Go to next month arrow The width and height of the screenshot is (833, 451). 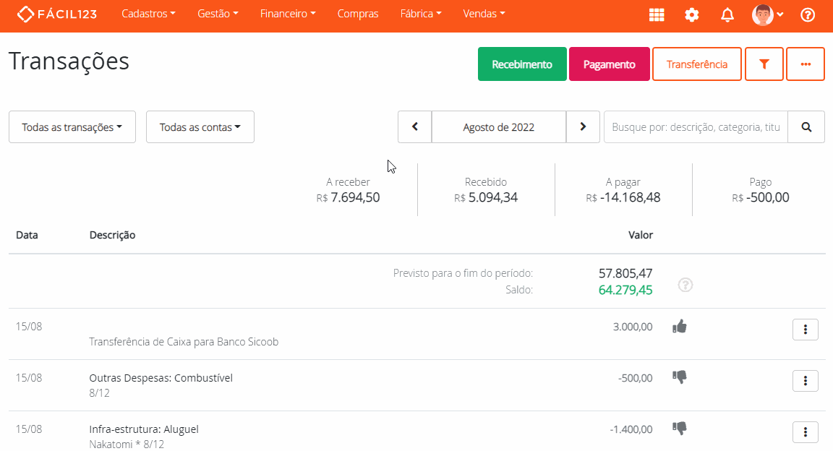pos(583,127)
